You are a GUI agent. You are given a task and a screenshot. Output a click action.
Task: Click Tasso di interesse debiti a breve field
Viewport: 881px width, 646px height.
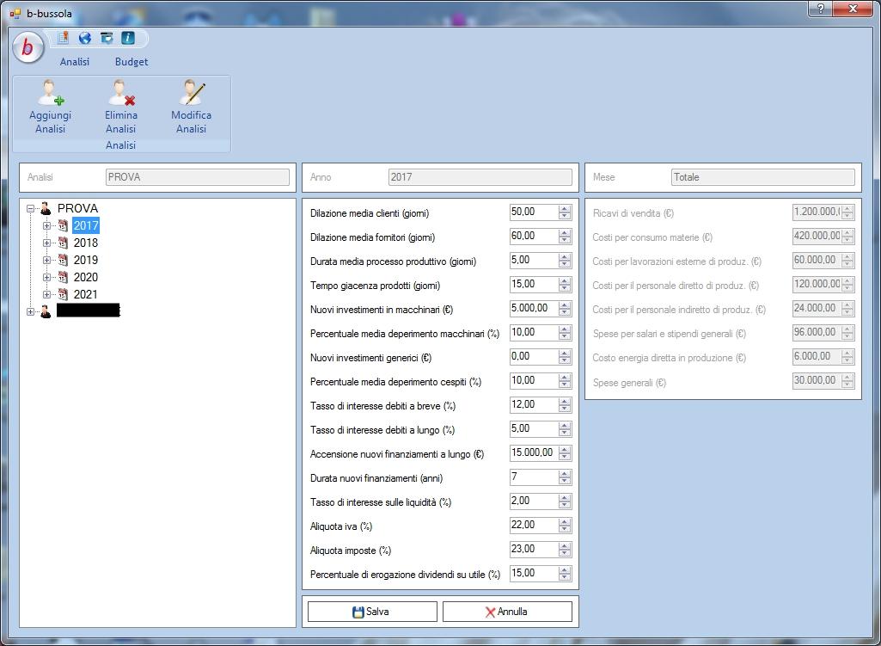pyautogui.click(x=534, y=405)
